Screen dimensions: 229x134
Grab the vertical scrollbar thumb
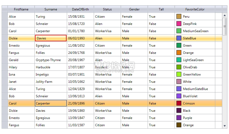(225, 26)
